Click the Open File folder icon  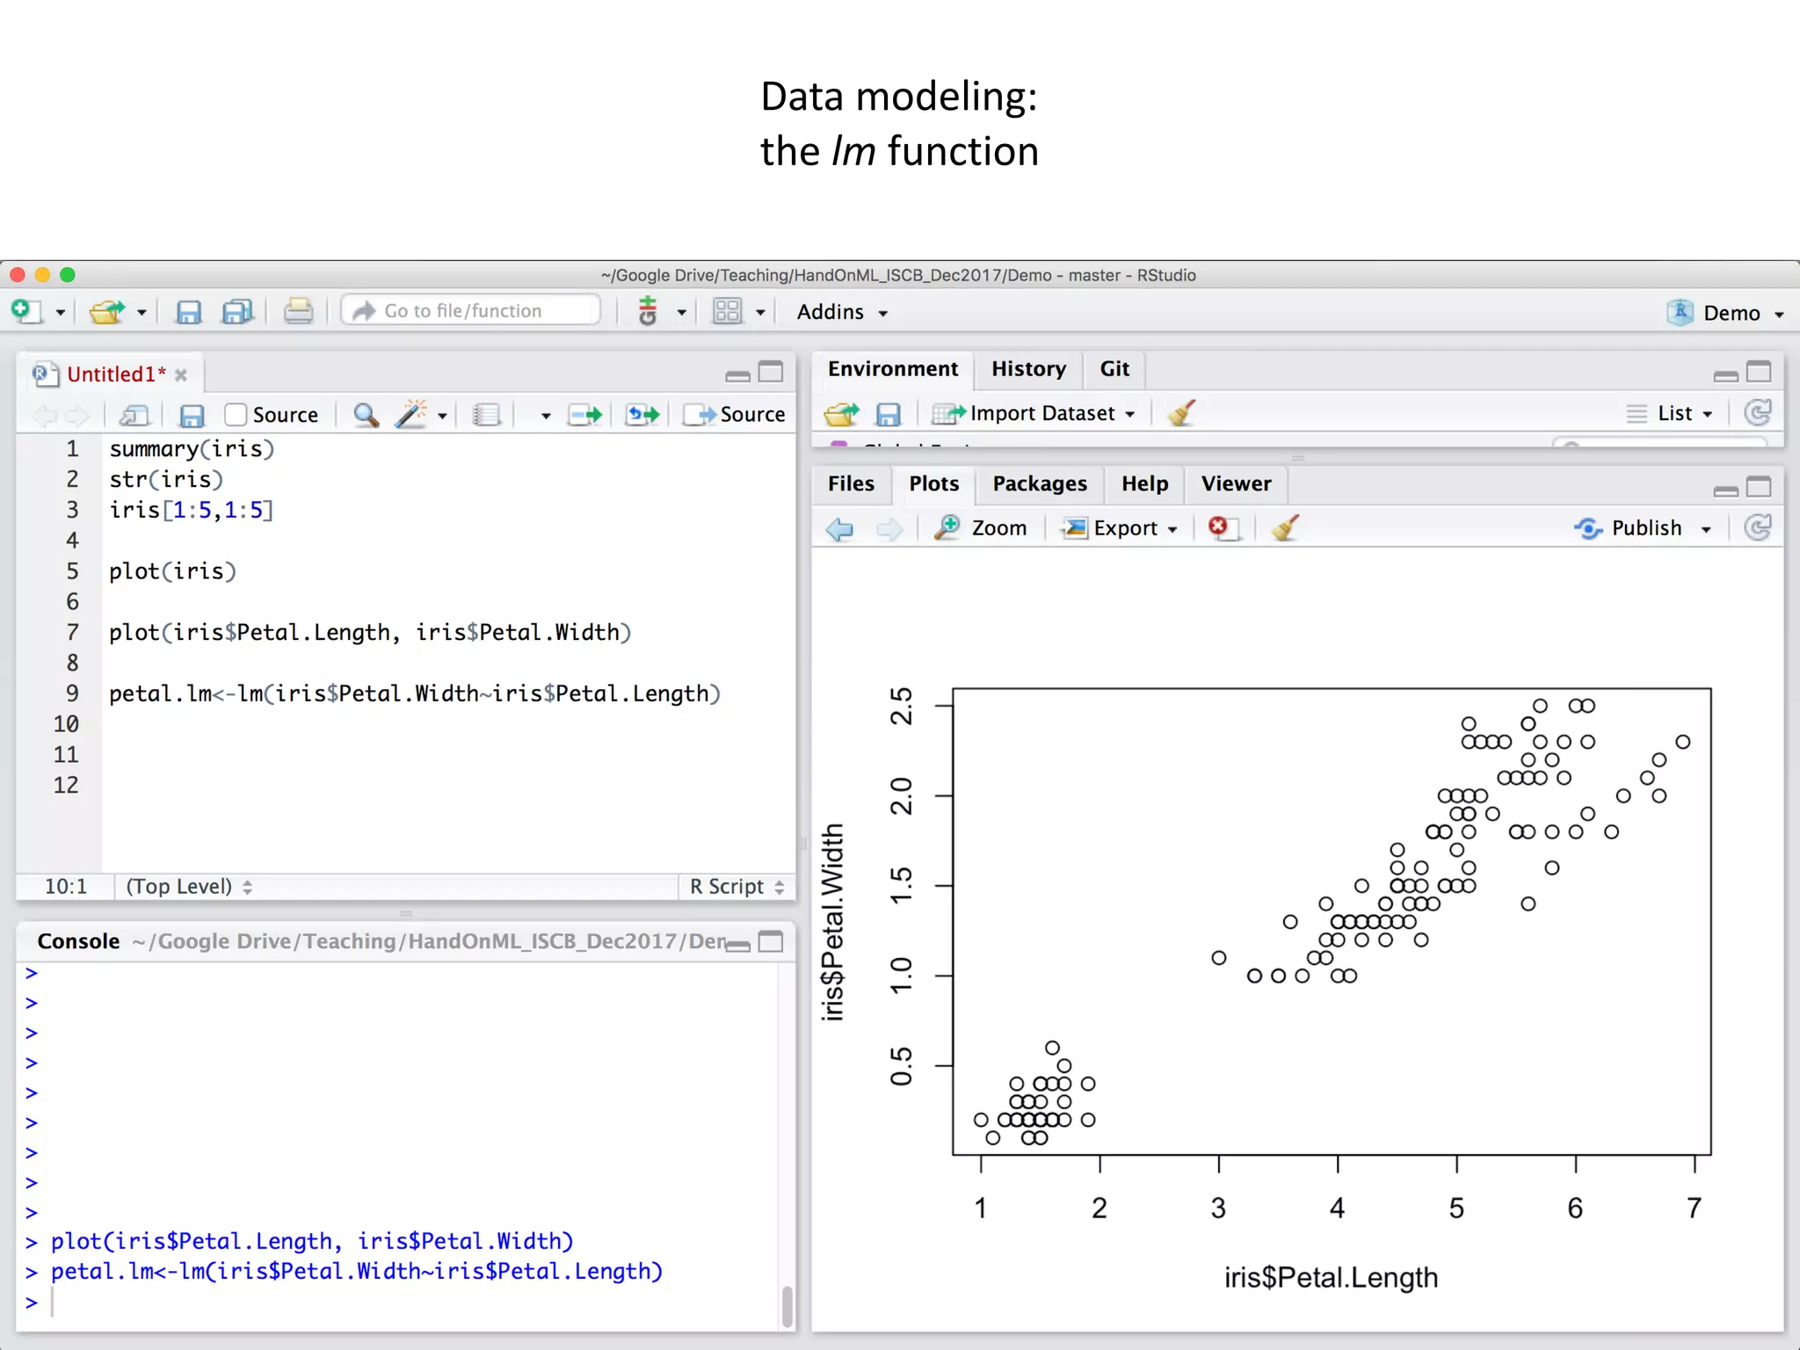(x=108, y=311)
